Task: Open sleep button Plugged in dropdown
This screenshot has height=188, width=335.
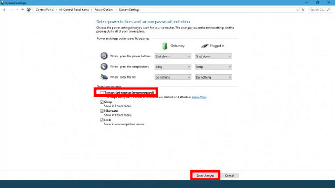Action: (213, 66)
